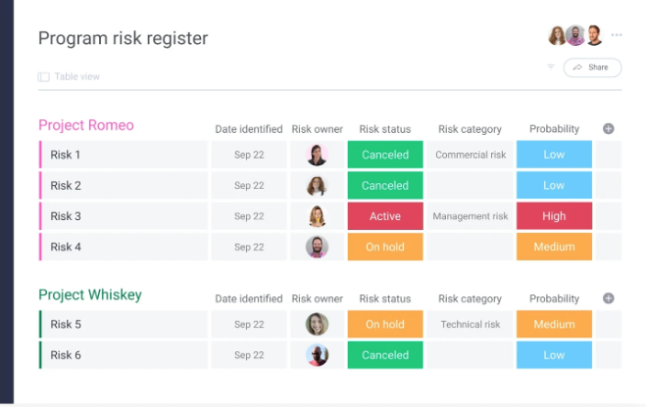
Task: Select the Project Romeo group title
Action: click(x=86, y=125)
